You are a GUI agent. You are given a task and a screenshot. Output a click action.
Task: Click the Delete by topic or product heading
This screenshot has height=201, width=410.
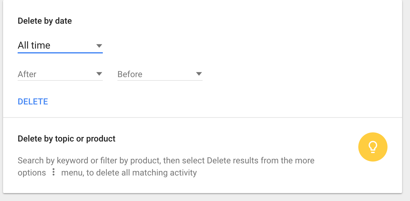(x=66, y=138)
